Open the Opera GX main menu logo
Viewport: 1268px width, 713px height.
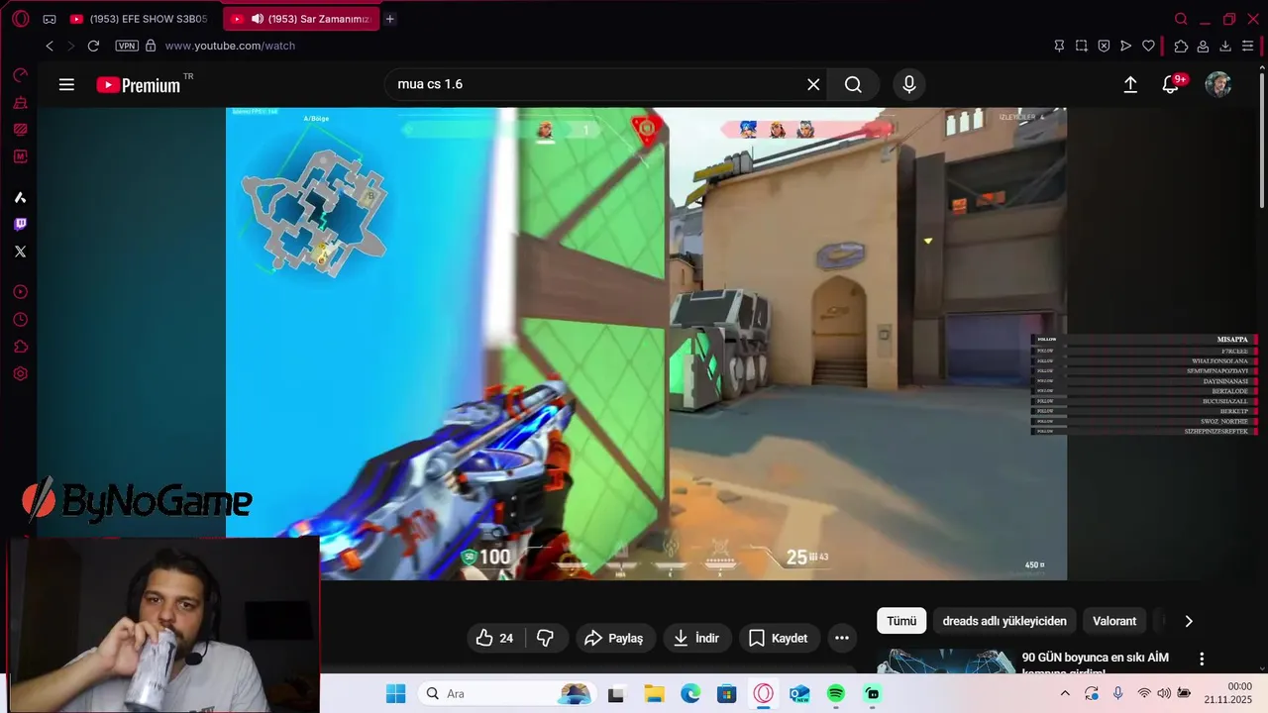[20, 19]
